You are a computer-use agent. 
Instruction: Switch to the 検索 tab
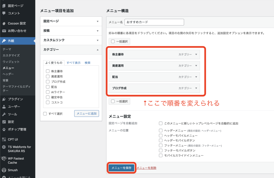pos(87,63)
